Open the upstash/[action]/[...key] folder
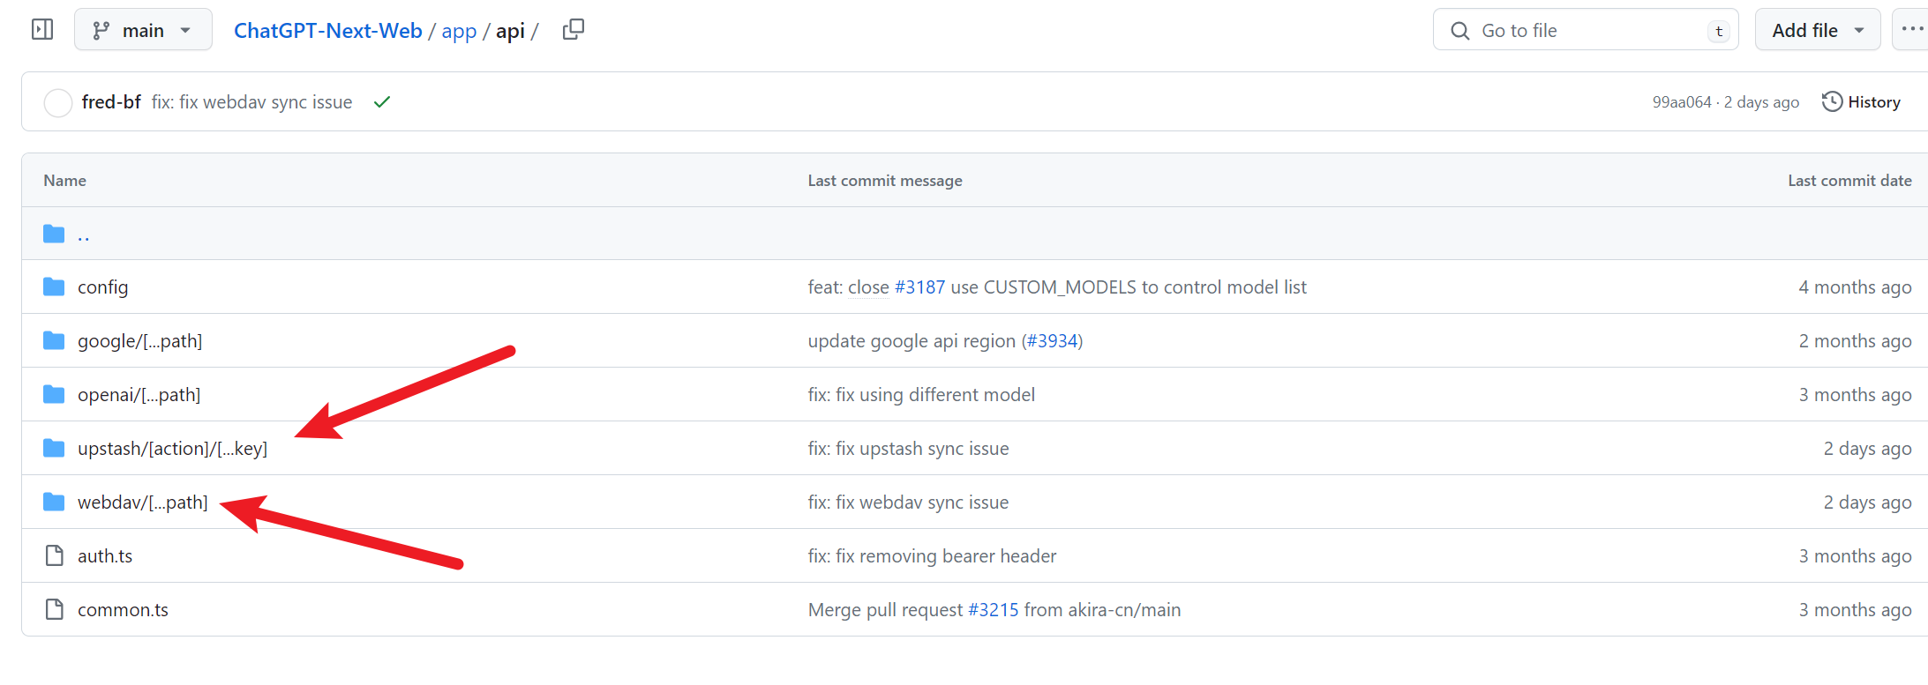Viewport: 1928px width, 685px height. point(172,449)
